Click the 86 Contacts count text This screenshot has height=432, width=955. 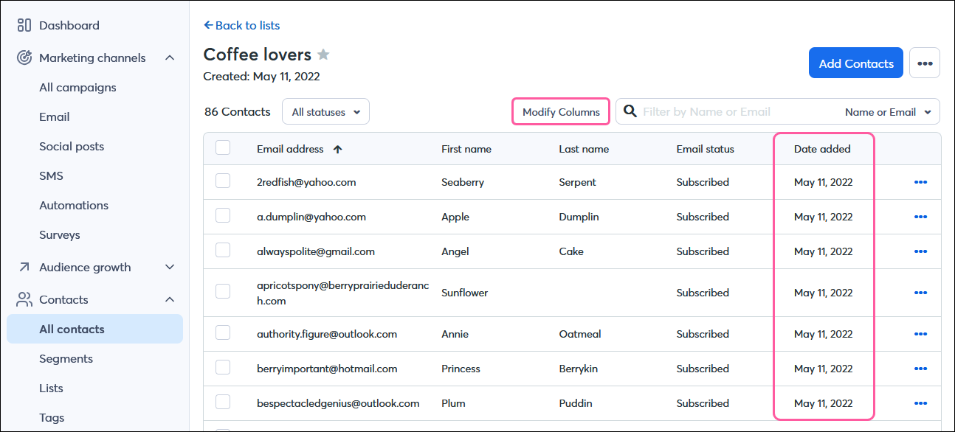coord(238,112)
